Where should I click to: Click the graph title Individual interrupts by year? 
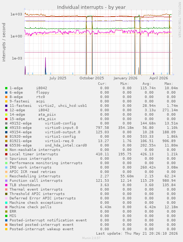(91, 7)
